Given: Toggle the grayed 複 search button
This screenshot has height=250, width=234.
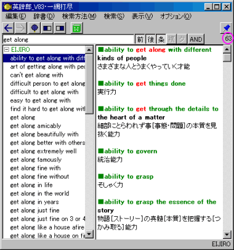Looking at the screenshot, I should click(172, 39).
